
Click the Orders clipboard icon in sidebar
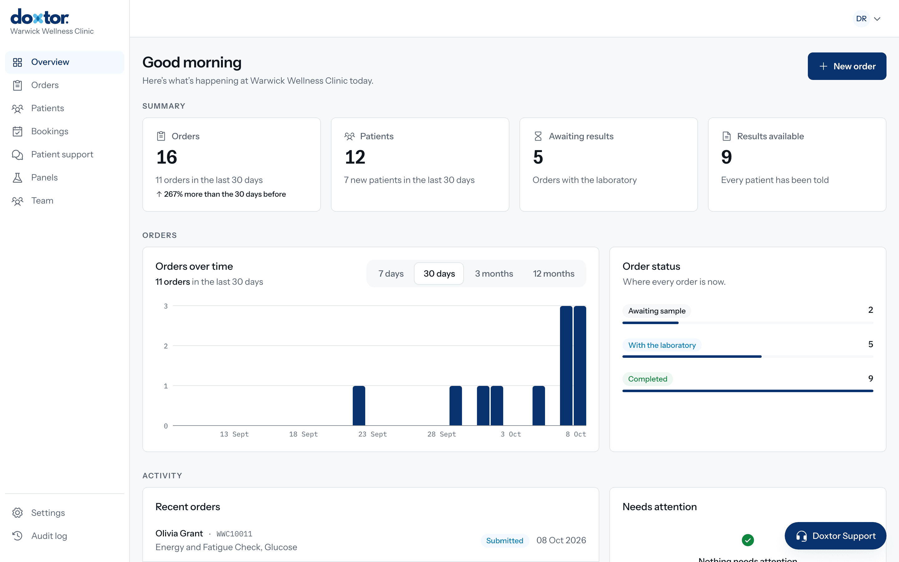click(17, 85)
